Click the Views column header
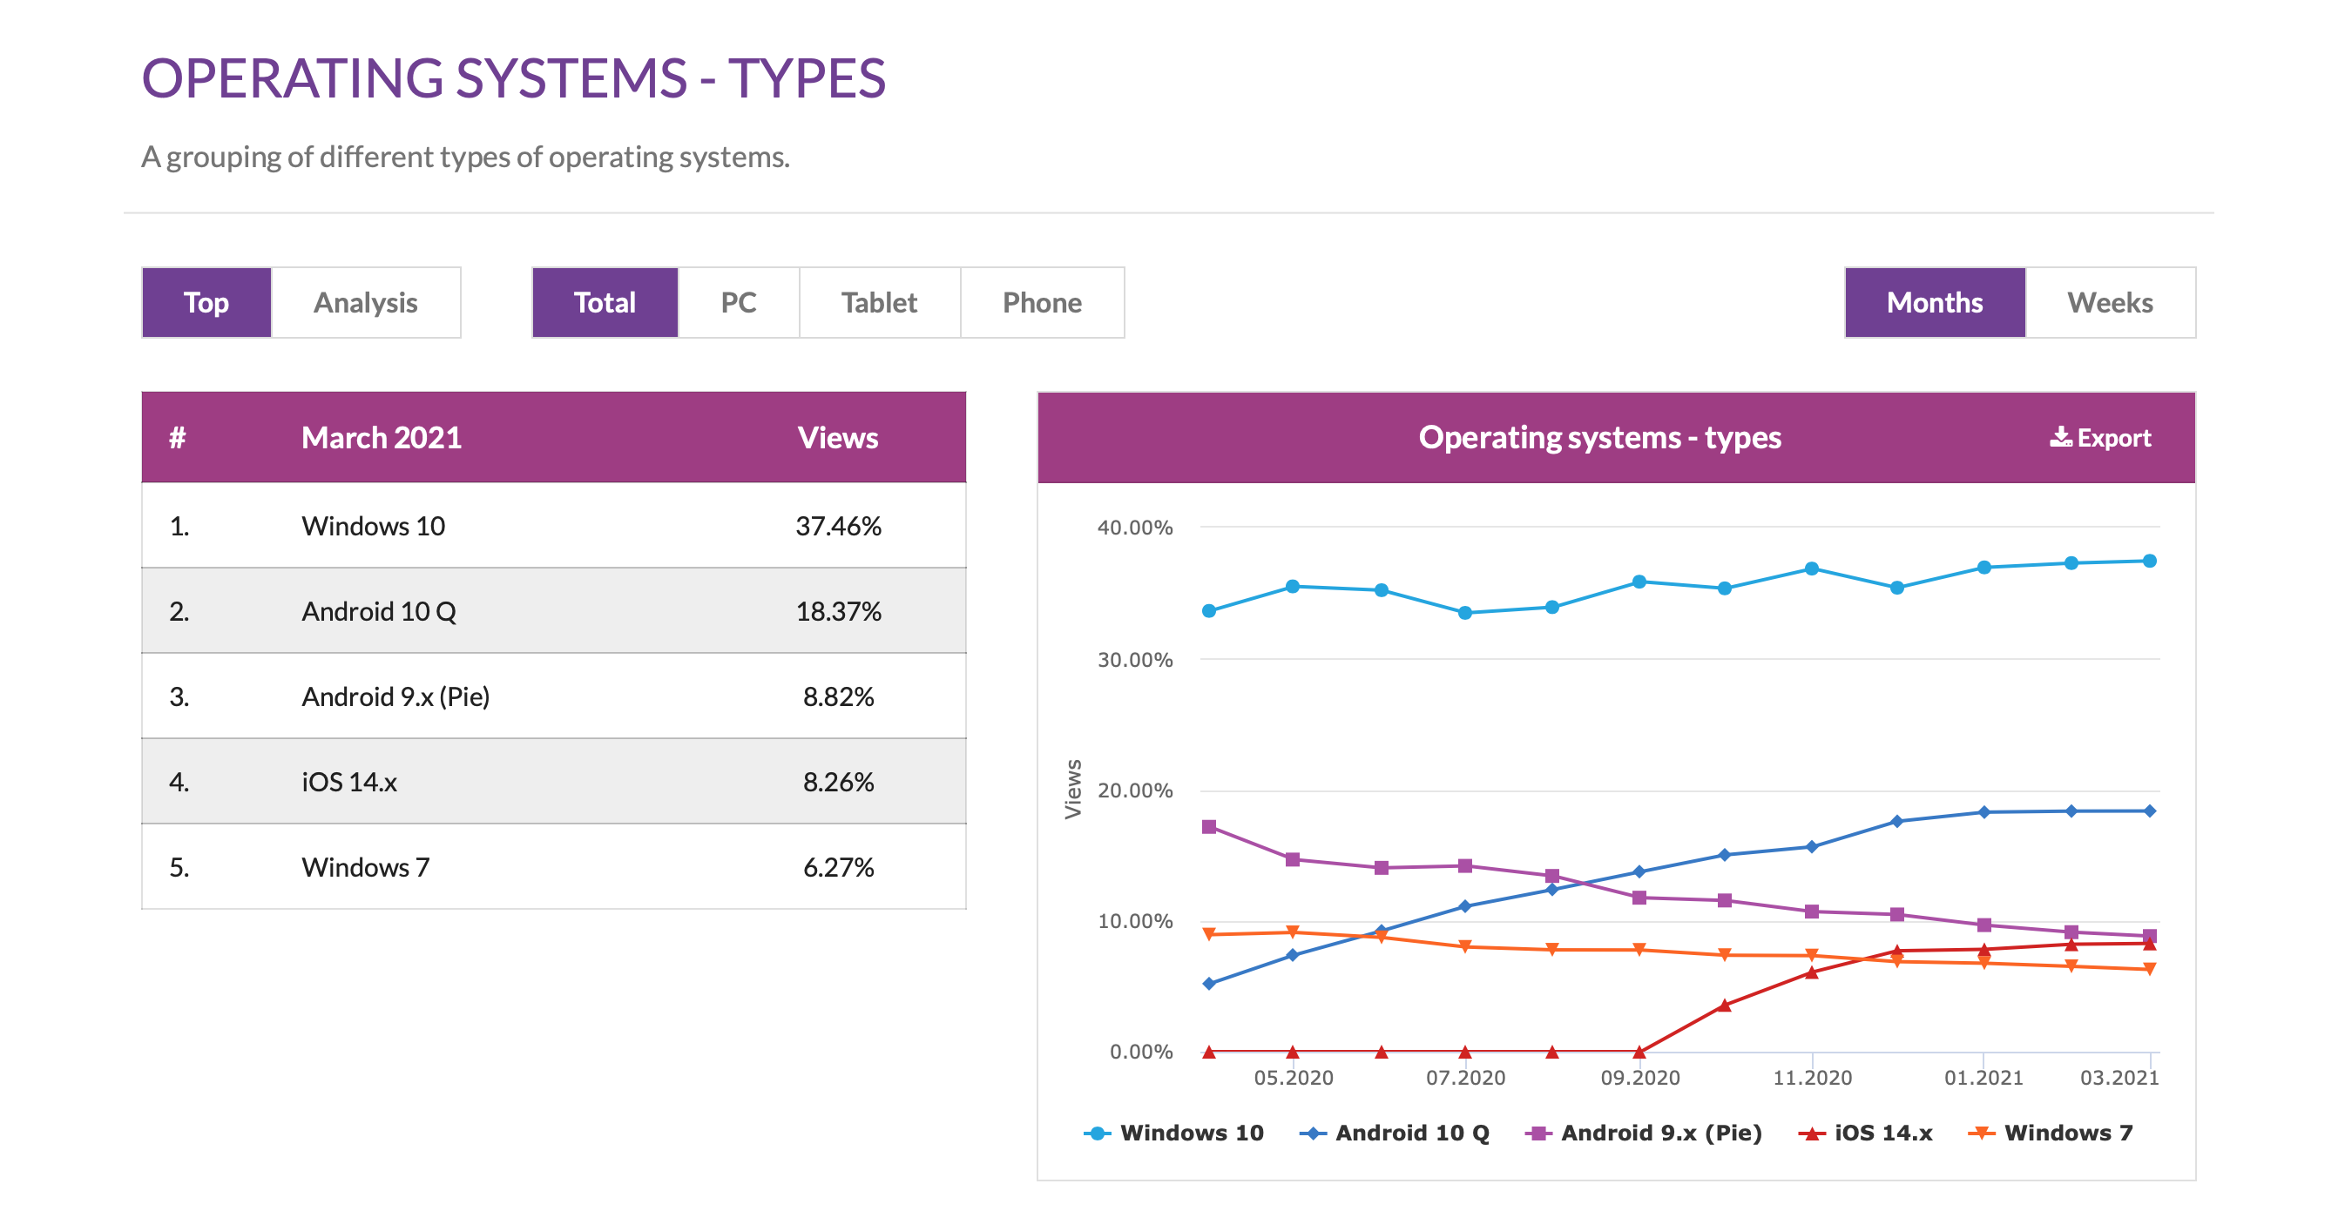The image size is (2345, 1231). 837,438
